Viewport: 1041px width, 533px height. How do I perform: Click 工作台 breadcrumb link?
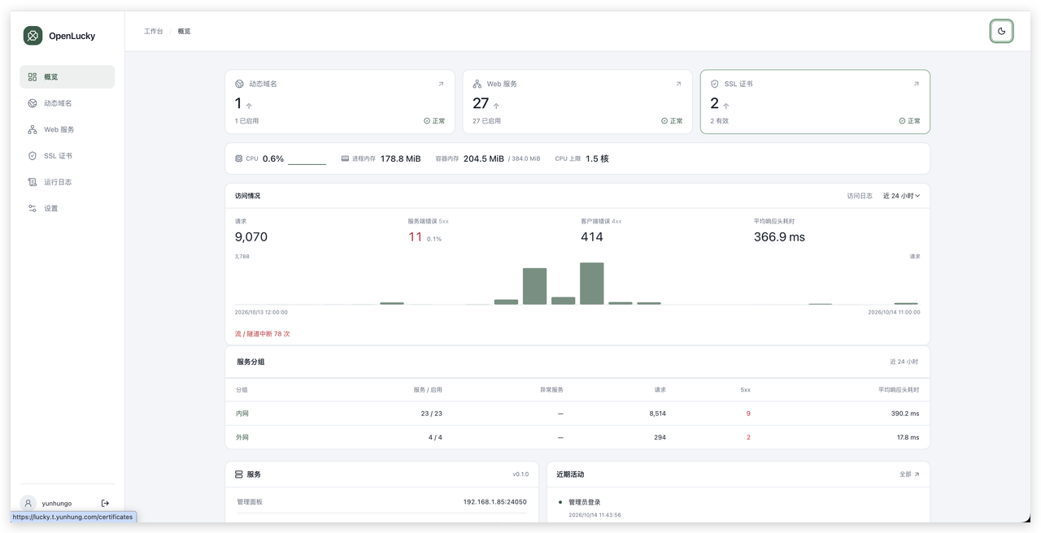154,32
